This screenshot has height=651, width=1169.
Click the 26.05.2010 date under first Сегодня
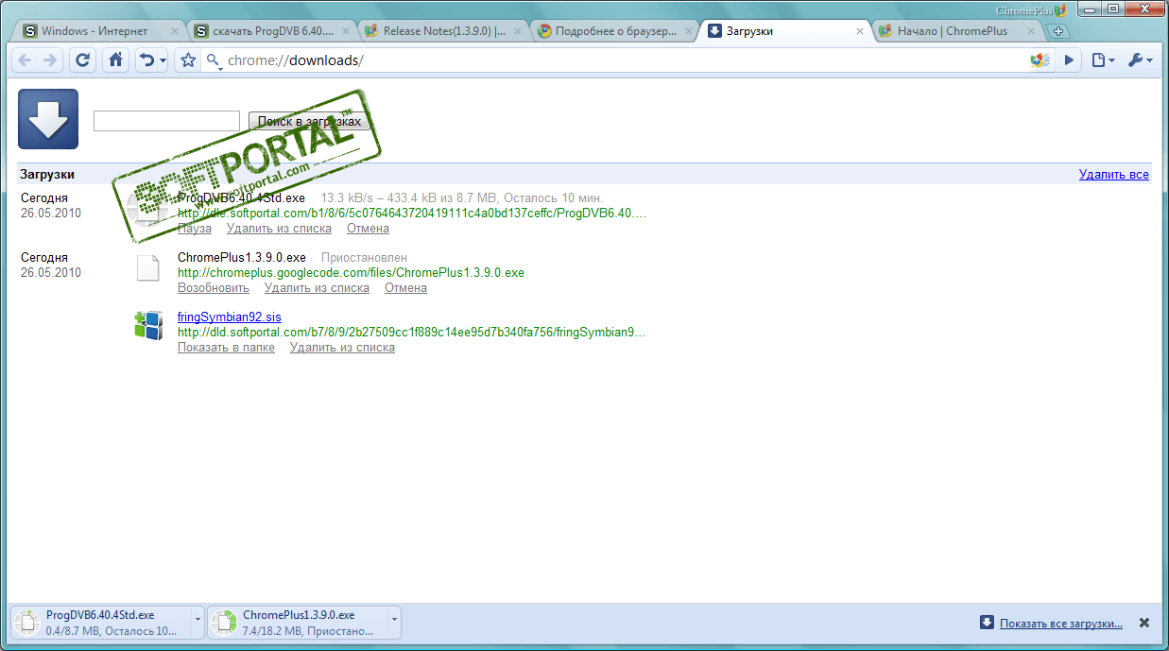[x=51, y=214]
